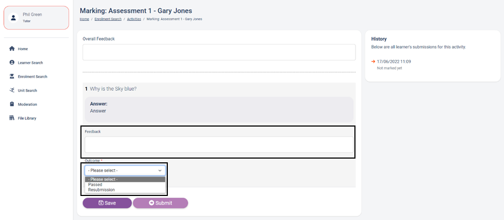Click the File Library icon
Screen dimensions: 504x220
coord(12,118)
